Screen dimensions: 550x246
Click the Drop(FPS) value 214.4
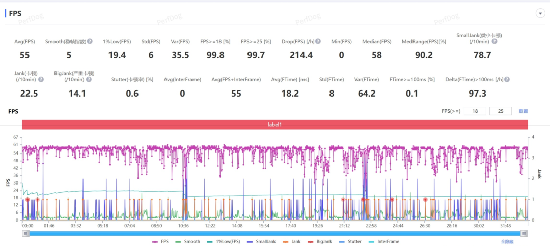click(x=301, y=55)
